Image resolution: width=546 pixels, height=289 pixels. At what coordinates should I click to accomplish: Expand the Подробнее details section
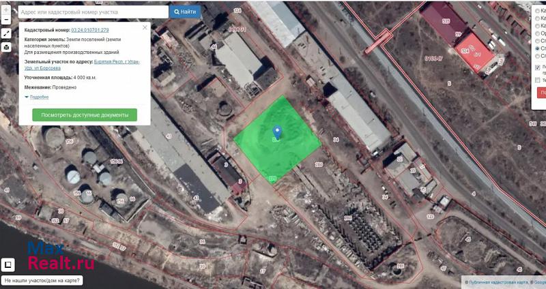[x=37, y=97]
